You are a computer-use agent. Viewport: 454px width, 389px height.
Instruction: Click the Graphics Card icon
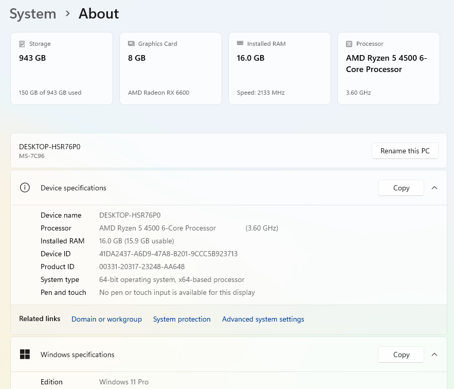[x=131, y=44]
